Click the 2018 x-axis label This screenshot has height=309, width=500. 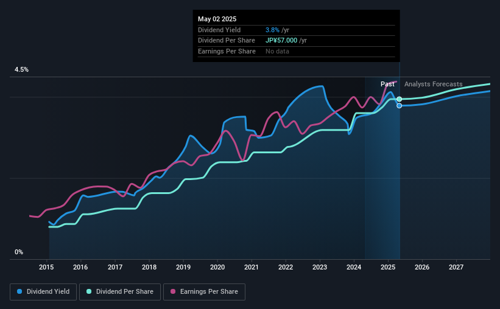149,267
